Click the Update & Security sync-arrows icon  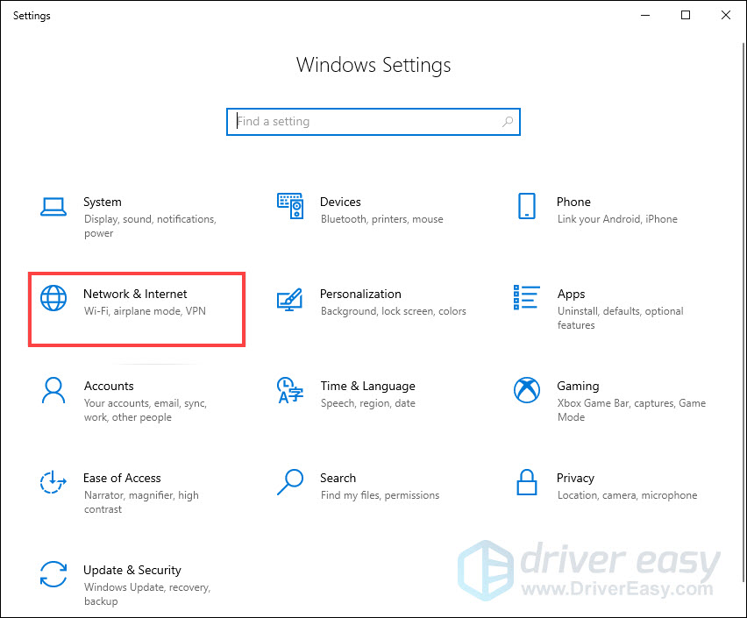coord(53,575)
